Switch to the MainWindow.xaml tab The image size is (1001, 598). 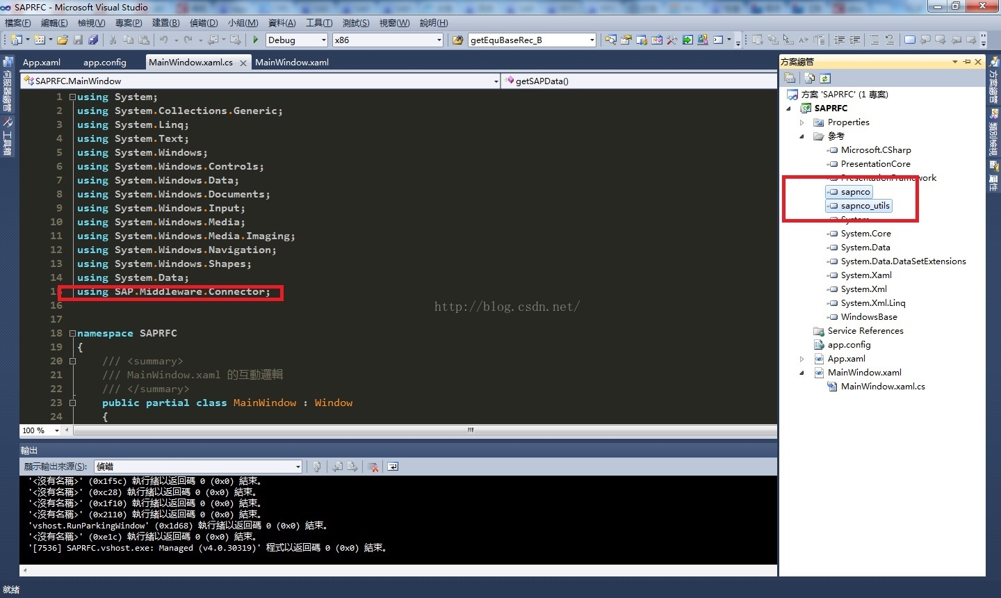[x=292, y=62]
